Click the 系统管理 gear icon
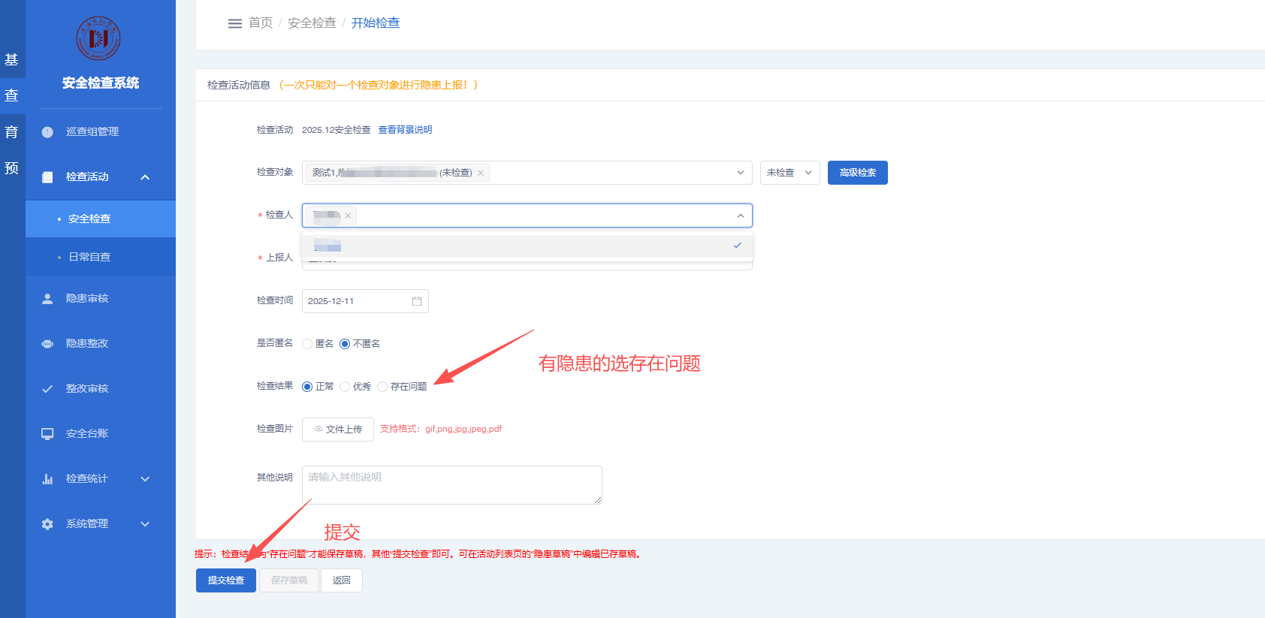1265x618 pixels. 47,524
